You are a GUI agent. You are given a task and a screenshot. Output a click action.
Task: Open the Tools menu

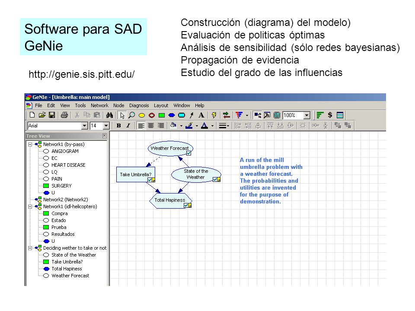(80, 105)
